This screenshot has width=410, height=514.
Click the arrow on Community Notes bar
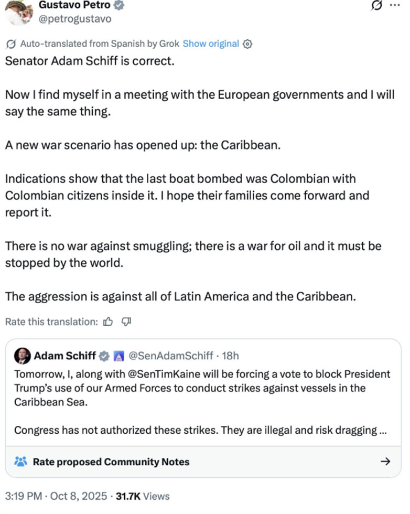point(385,462)
